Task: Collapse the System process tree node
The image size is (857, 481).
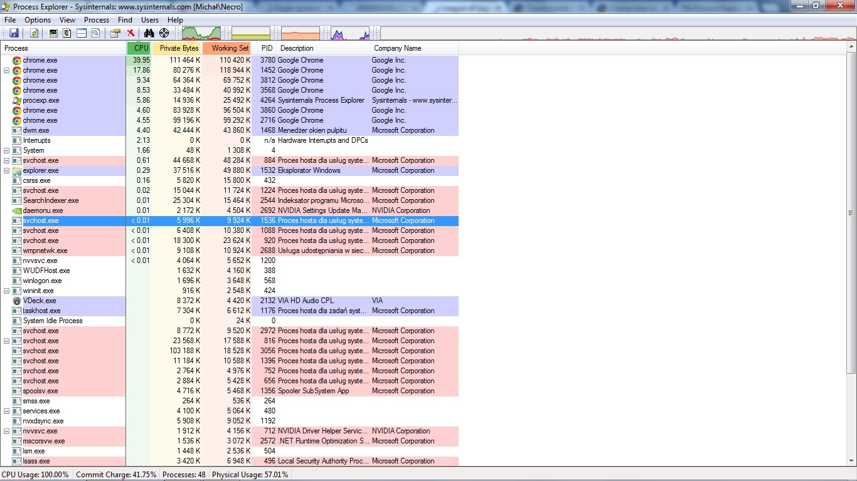Action: pos(7,150)
